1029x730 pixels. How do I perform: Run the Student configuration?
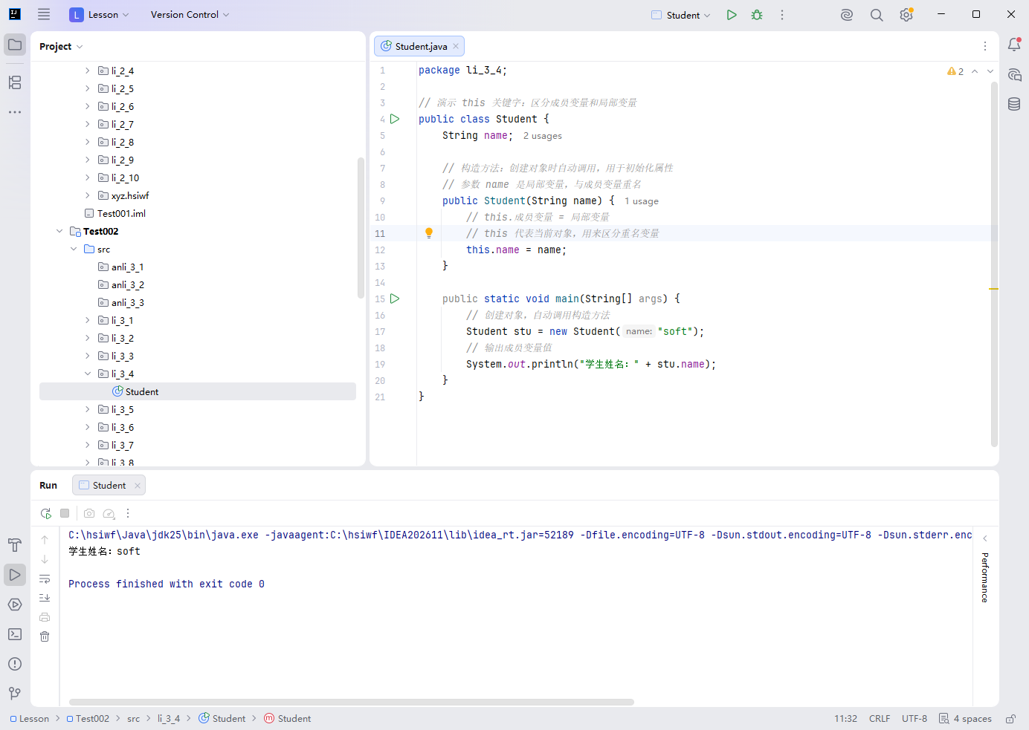(732, 15)
